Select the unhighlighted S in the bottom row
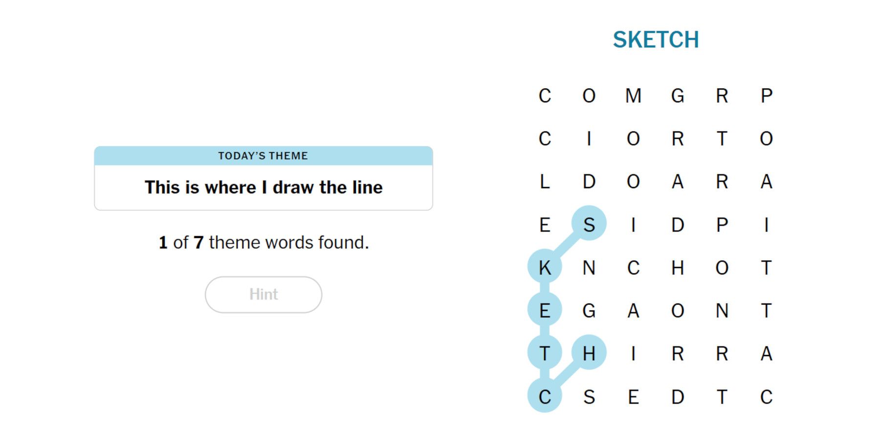880x440 pixels. (x=589, y=397)
